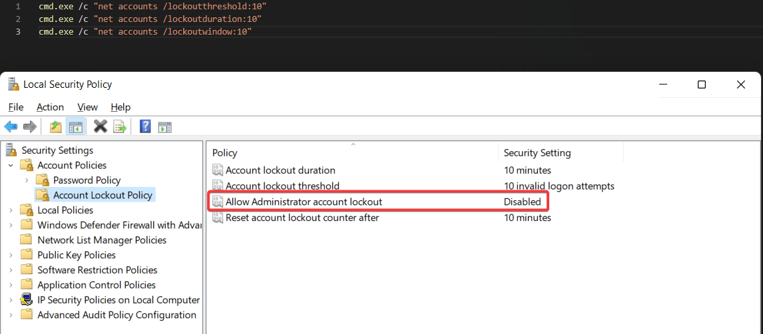Expand the Advanced Audit Policy Configuration node
The image size is (763, 334).
[x=11, y=315]
